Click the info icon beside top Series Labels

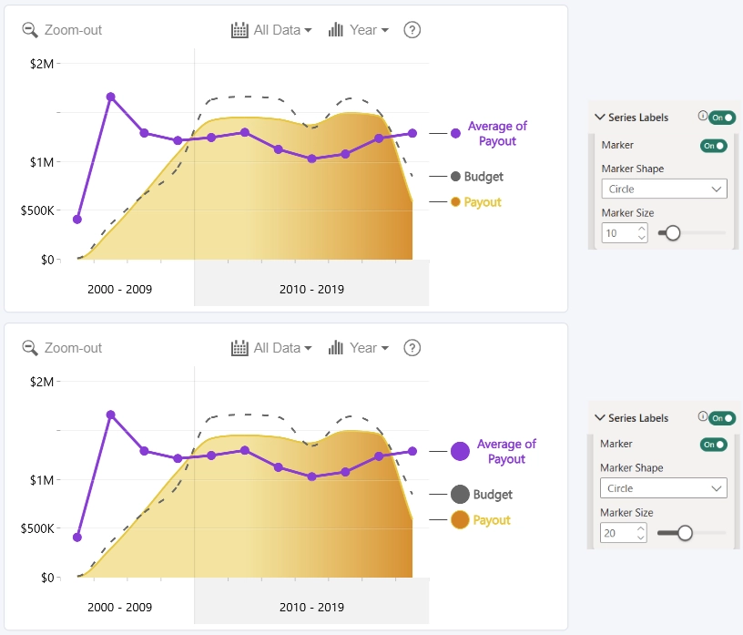point(702,116)
